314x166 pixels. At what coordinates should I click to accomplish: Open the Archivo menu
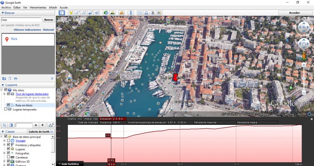point(6,7)
